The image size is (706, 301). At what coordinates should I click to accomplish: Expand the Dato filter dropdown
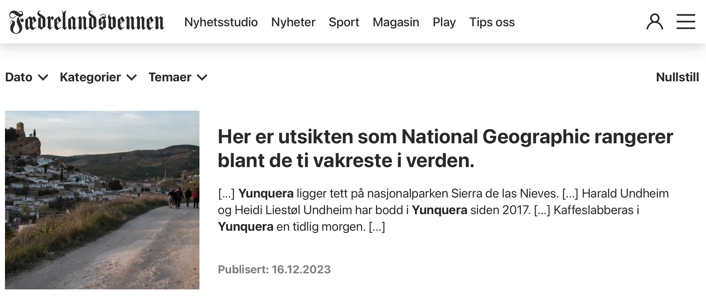(x=27, y=77)
